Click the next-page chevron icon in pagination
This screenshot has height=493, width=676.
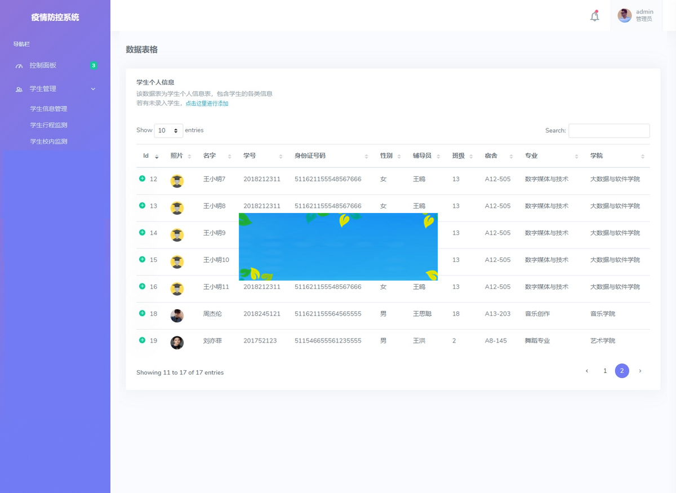[x=640, y=371]
